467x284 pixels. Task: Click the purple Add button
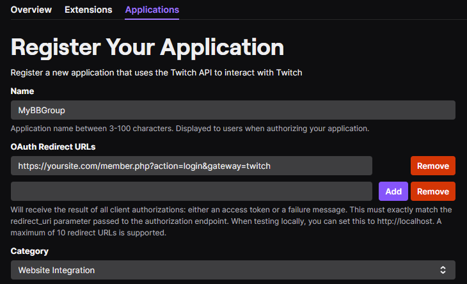coord(393,191)
